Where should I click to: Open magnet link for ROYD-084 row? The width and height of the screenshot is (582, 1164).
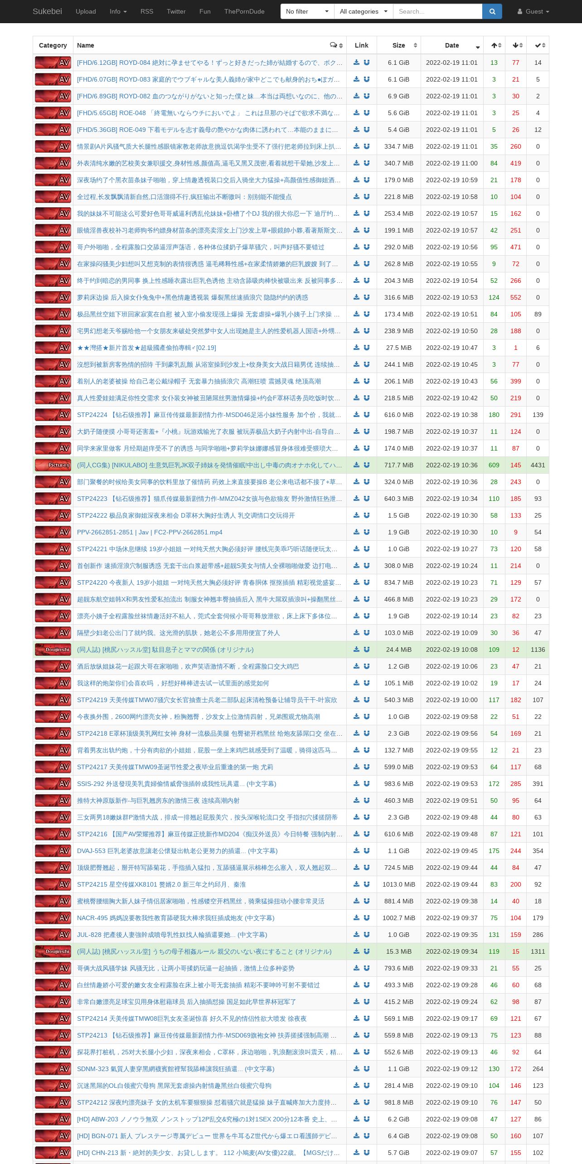tap(367, 63)
